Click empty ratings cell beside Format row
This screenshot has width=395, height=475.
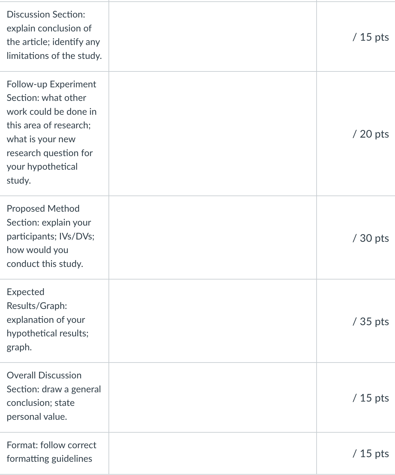pyautogui.click(x=213, y=453)
